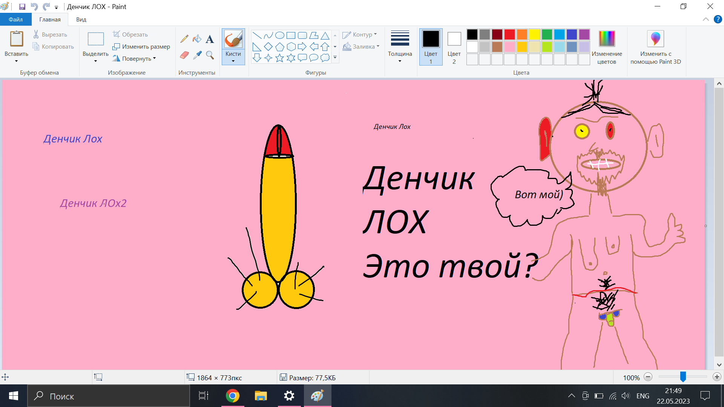This screenshot has height=407, width=724.
Task: Select the Color picker eyedropper tool
Action: point(197,55)
